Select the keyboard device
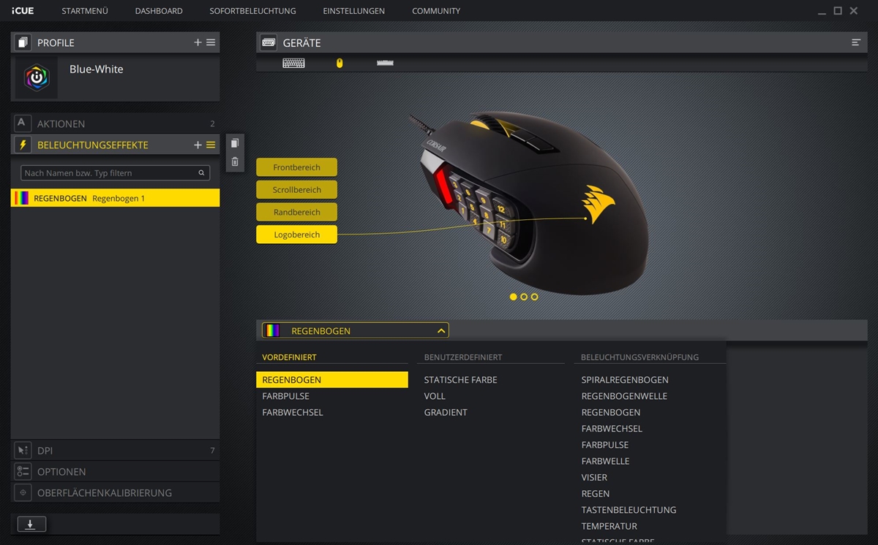 click(x=293, y=63)
